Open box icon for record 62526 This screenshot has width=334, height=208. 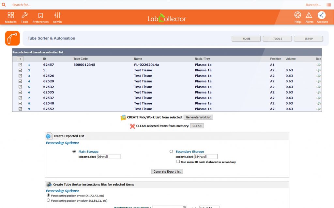pos(318,76)
